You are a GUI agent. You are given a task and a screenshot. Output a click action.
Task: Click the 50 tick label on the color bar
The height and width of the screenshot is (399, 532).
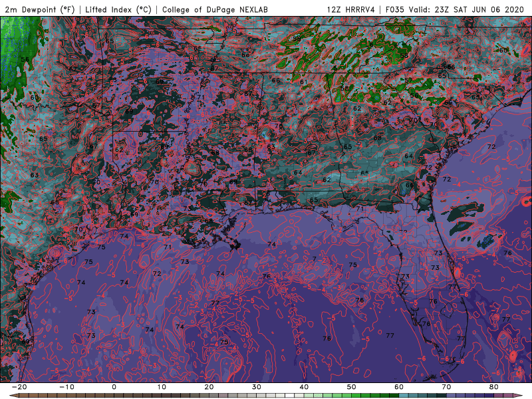[352, 387]
